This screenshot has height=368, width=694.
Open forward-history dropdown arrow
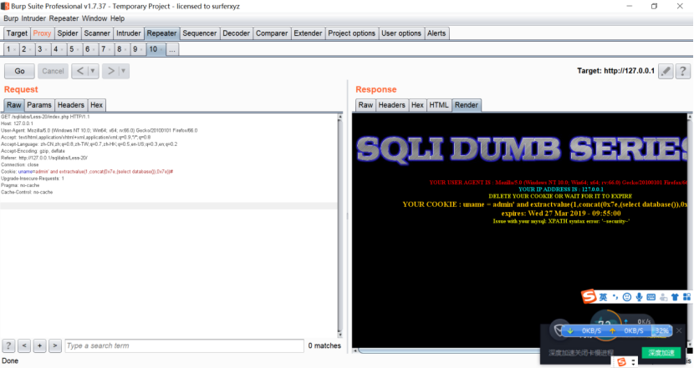coord(124,71)
